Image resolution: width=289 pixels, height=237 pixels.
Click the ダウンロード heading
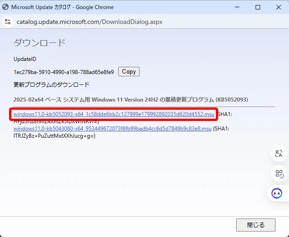39,43
